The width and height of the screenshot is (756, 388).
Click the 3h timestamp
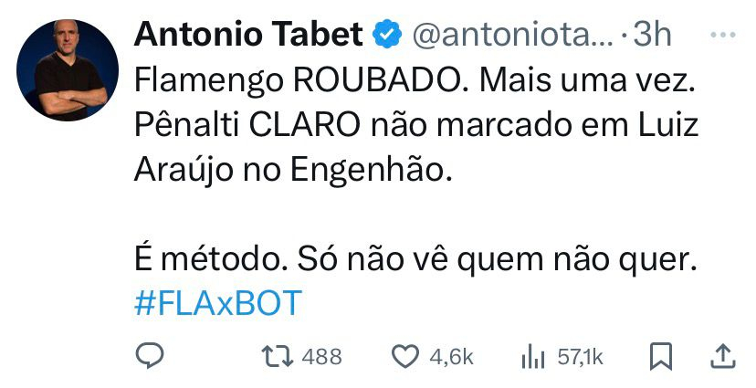coord(652,35)
